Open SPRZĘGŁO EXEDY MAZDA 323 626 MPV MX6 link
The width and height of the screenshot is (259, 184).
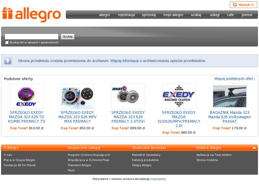[77, 117]
